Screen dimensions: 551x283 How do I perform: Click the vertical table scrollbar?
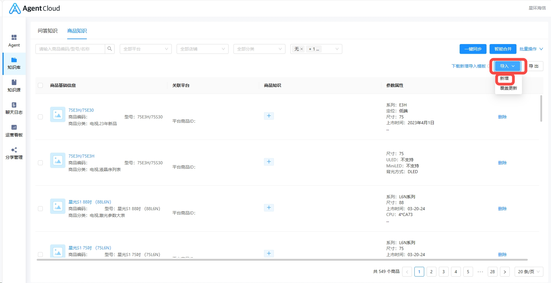[541, 109]
